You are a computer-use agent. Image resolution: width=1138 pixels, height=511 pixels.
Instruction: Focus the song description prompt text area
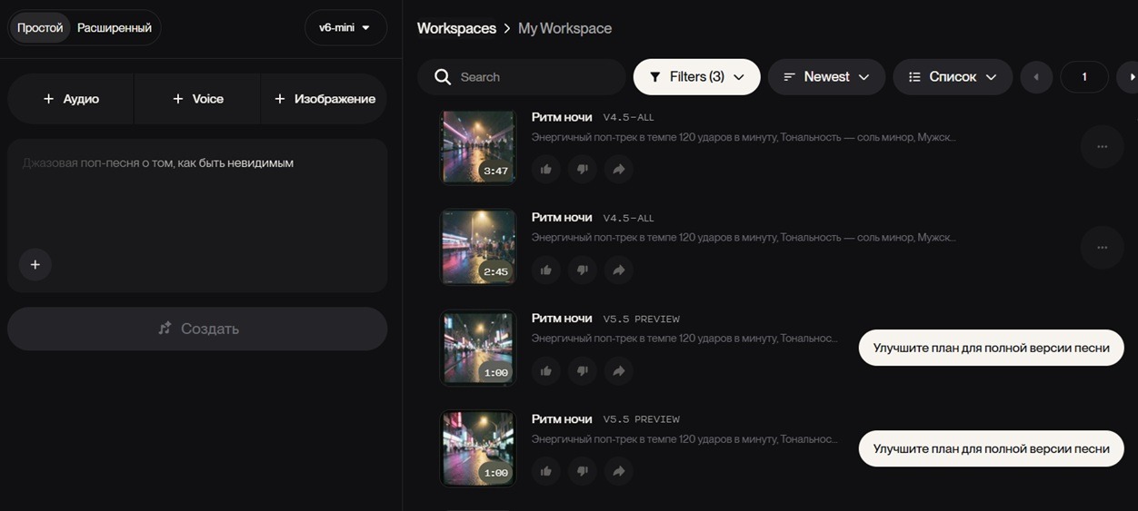(x=197, y=215)
